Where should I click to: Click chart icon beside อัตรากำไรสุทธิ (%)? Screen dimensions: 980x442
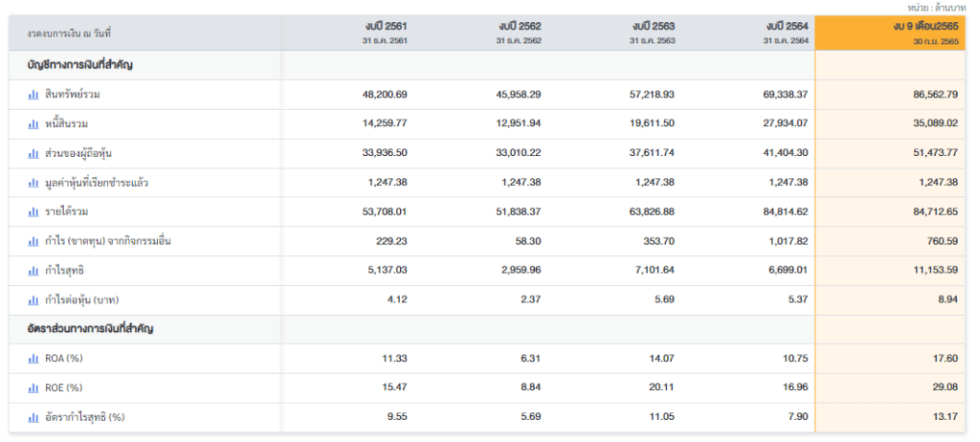(33, 418)
